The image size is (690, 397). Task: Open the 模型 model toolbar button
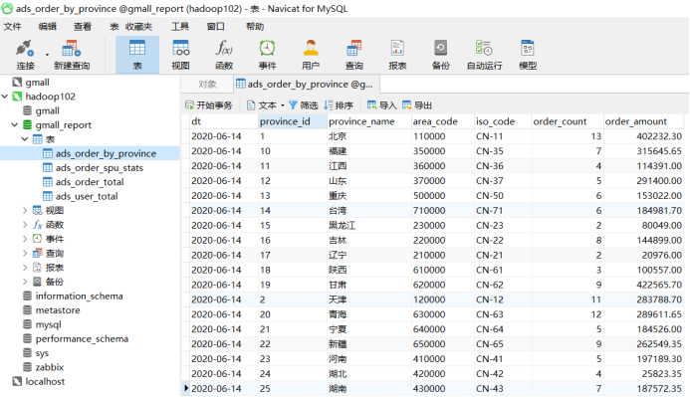(x=528, y=55)
